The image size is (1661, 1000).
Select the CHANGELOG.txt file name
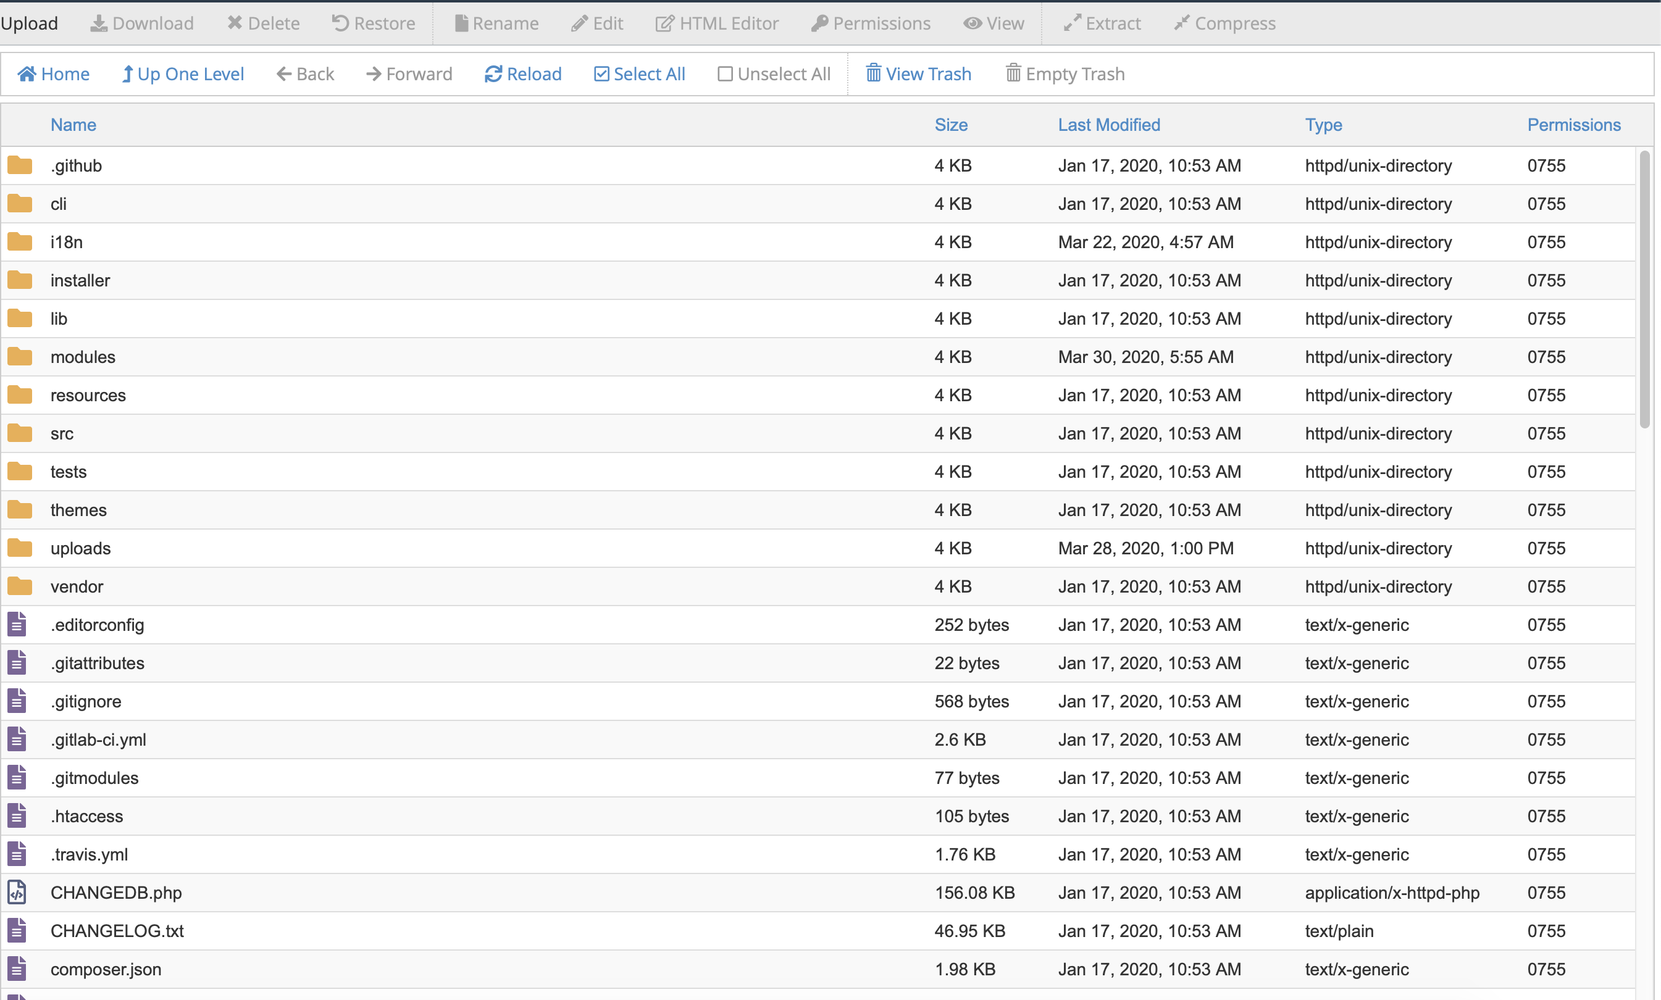click(x=117, y=931)
